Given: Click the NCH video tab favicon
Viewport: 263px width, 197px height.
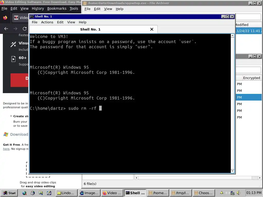Looking at the screenshot, I should tap(16, 18).
